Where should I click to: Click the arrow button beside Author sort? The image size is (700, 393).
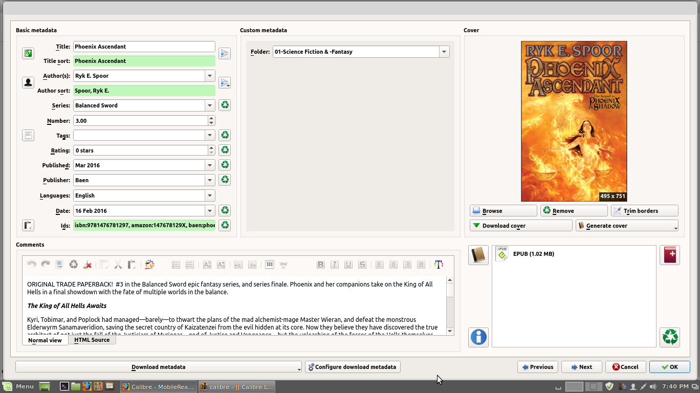point(225,82)
